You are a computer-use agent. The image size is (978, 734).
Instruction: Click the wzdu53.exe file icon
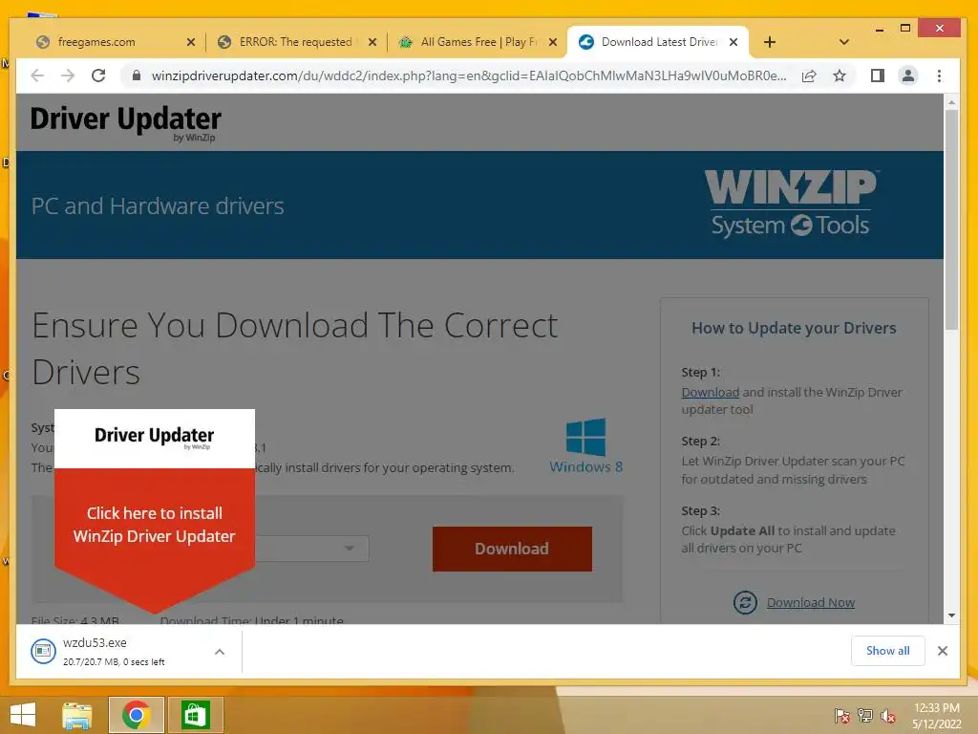click(43, 652)
